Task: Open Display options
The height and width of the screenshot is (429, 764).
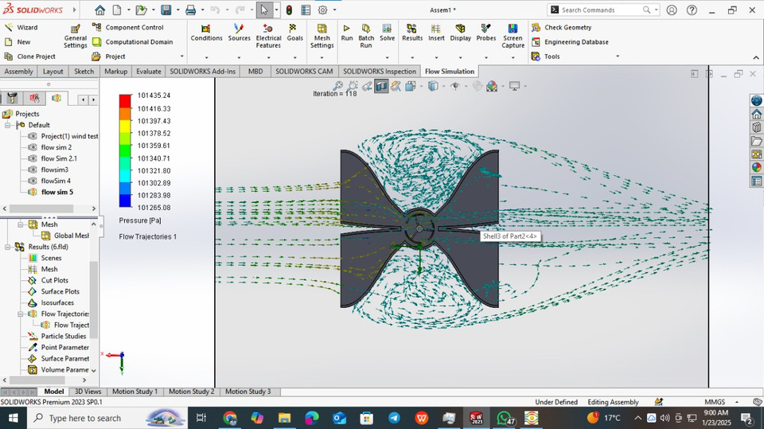Action: (x=461, y=33)
